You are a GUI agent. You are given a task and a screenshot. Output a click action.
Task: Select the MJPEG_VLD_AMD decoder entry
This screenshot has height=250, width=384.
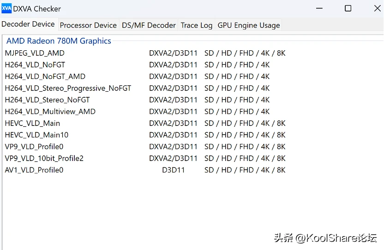click(35, 53)
